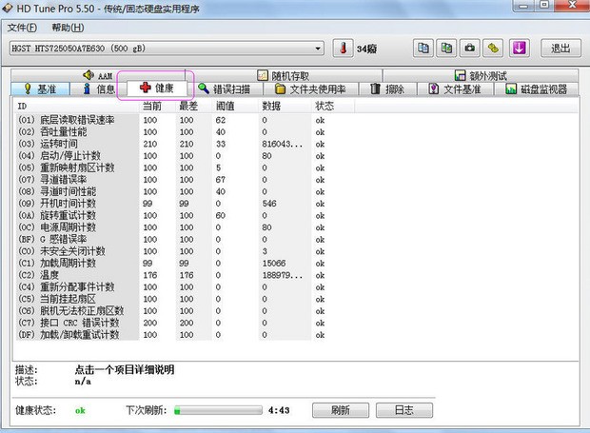Open options via the yellow tag icon

click(493, 49)
